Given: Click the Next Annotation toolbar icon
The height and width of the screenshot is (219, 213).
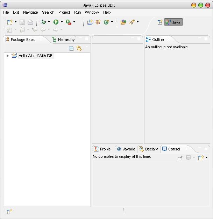Looking at the screenshot, I should click(9, 30).
